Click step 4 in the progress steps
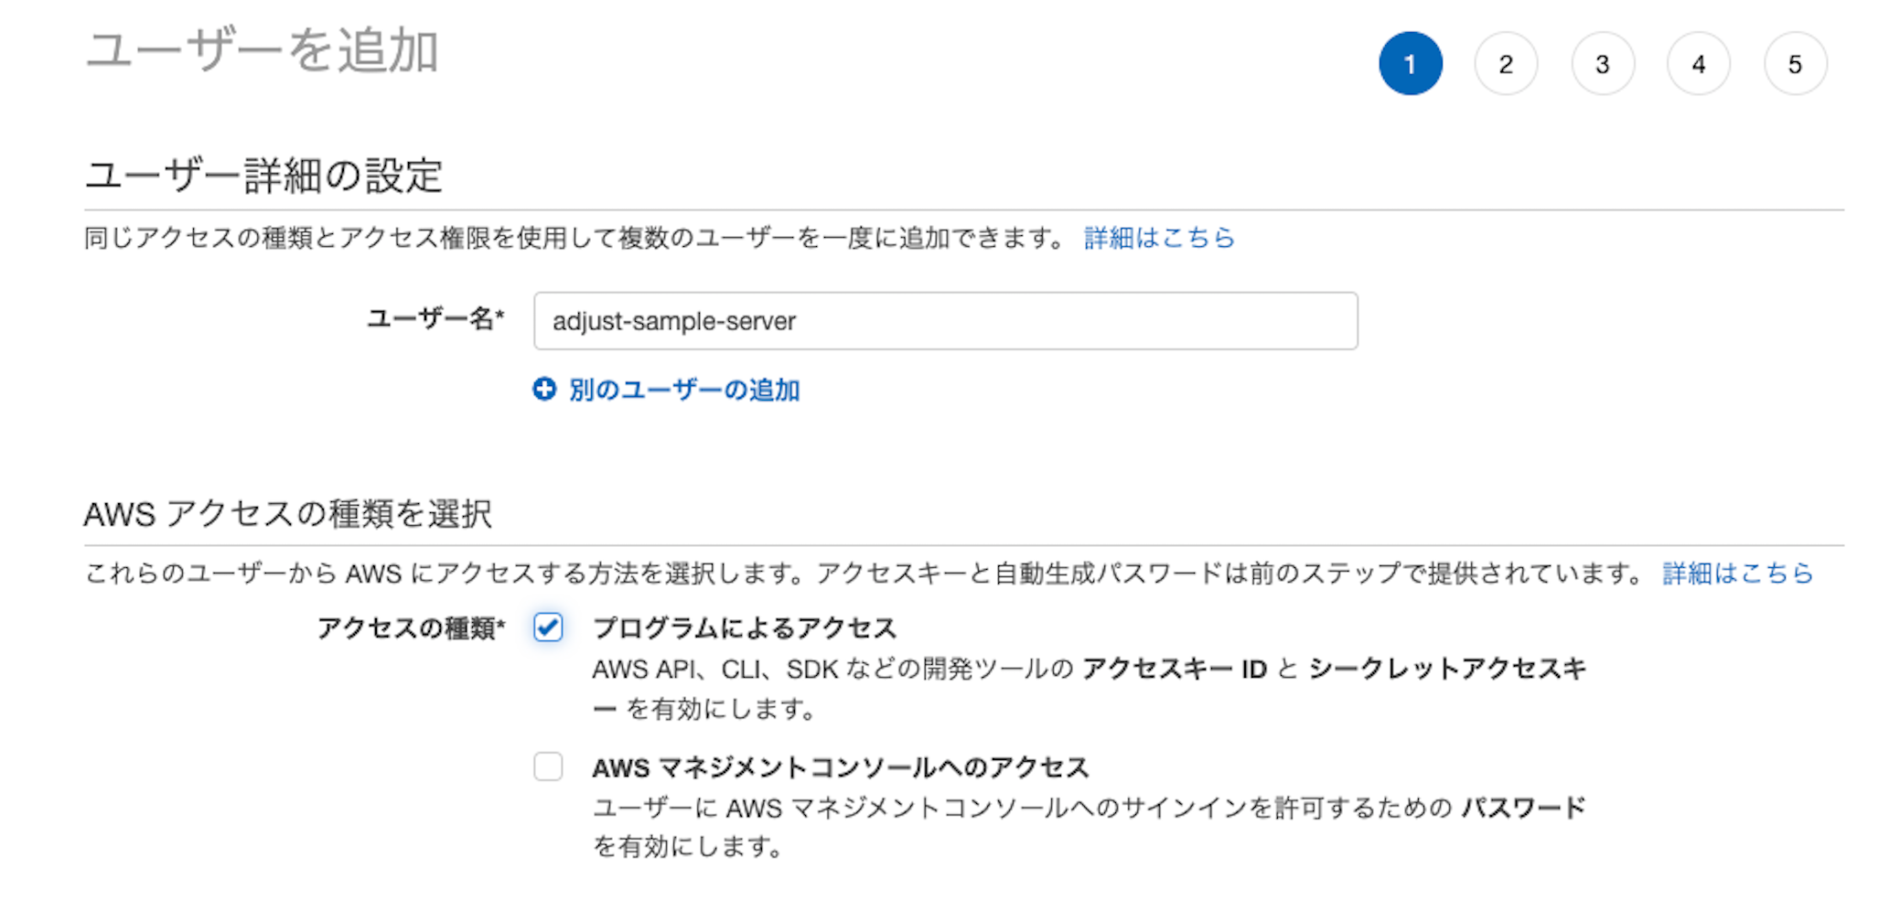Screen dimensions: 1890x922 [1698, 64]
